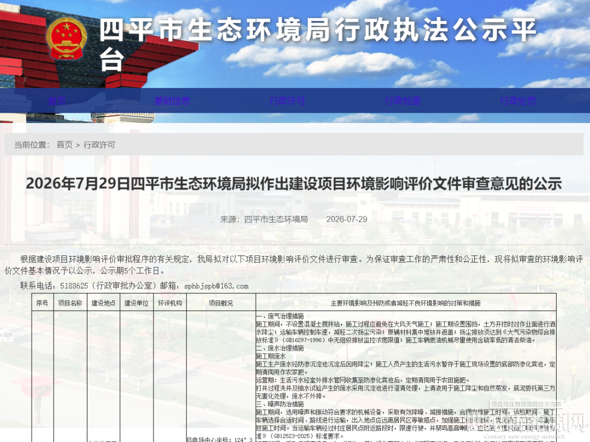Go to 首页 in the breadcrumb
The image size is (590, 442).
64,145
